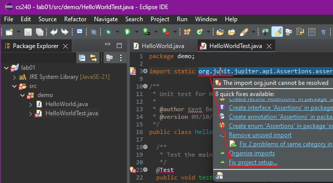The width and height of the screenshot is (333, 183).
Task: Expand HelloWorldTest.java in Package Explorer
Action: 30,114
